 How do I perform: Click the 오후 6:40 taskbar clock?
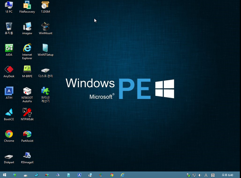pyautogui.click(x=227, y=175)
